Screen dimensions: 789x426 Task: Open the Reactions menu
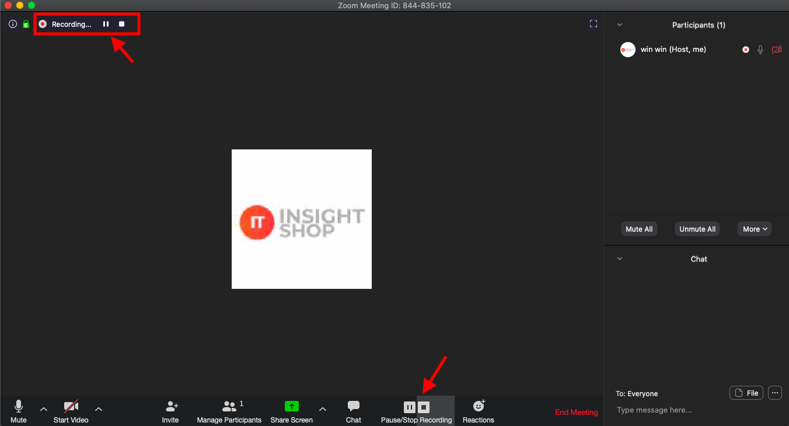coord(478,411)
